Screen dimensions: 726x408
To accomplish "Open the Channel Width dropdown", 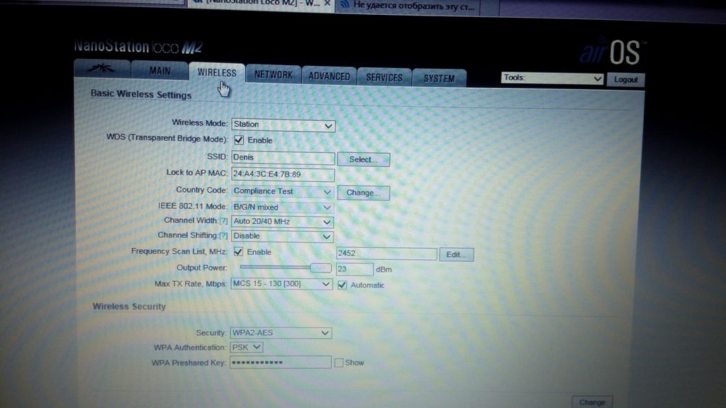I will click(x=282, y=222).
